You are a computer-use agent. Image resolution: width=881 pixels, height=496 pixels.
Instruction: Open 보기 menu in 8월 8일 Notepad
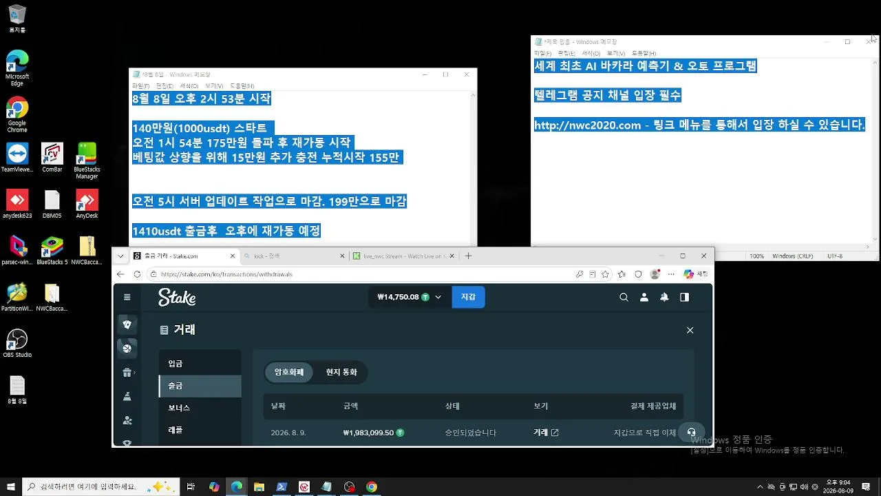click(213, 86)
